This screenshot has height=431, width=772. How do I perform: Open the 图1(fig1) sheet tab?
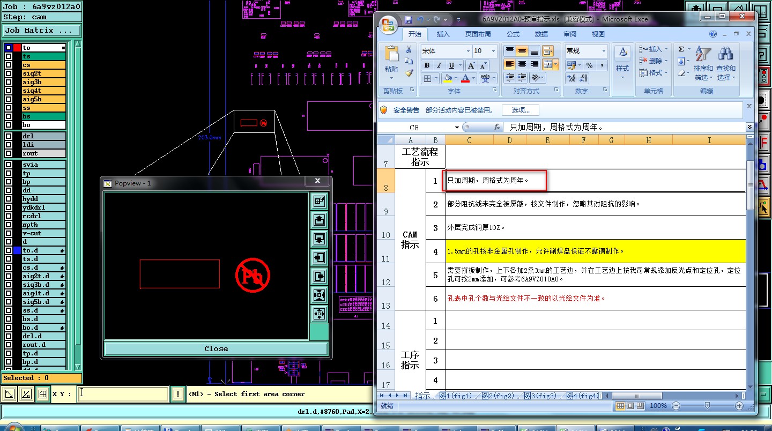(x=455, y=396)
